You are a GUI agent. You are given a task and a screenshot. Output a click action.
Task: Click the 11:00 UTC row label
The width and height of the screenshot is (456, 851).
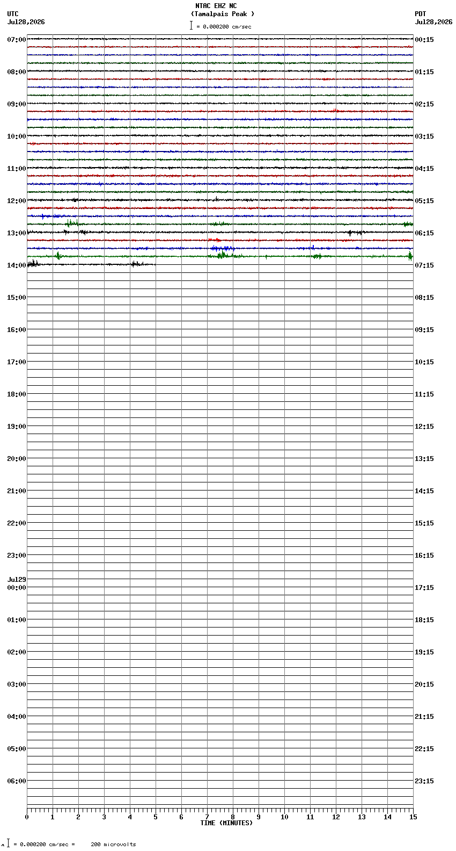tap(17, 169)
